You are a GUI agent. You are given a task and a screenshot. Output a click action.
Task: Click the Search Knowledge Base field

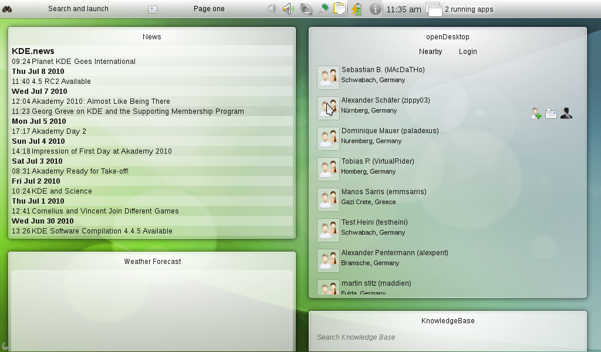pyautogui.click(x=446, y=337)
